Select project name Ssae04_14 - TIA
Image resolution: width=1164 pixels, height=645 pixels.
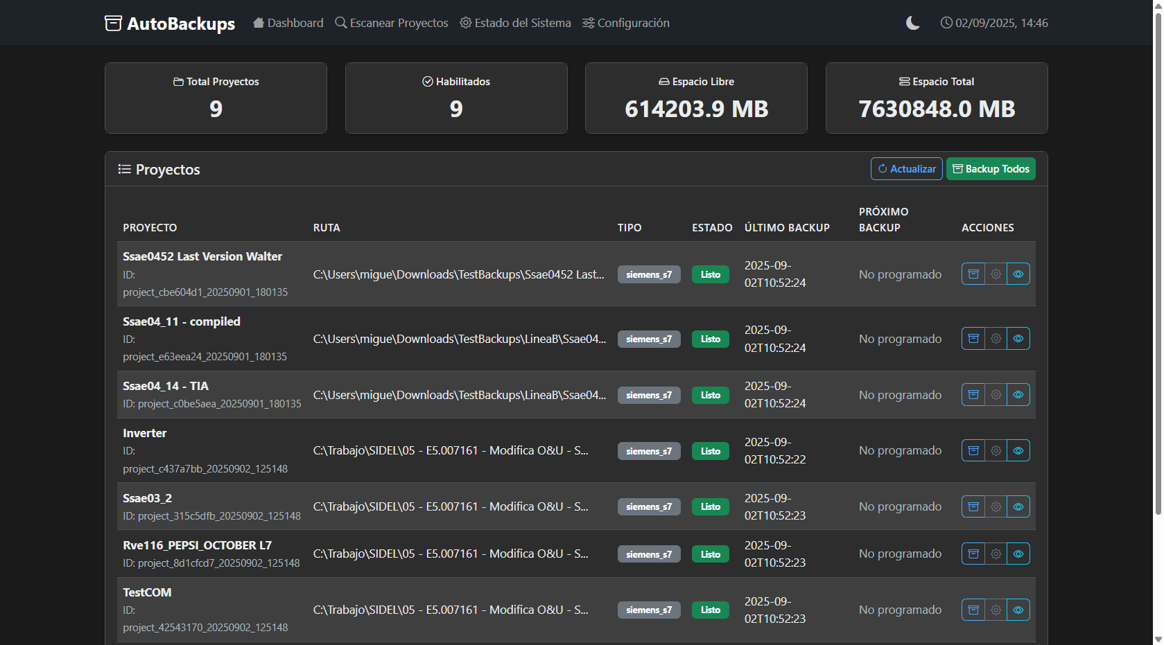(x=166, y=386)
